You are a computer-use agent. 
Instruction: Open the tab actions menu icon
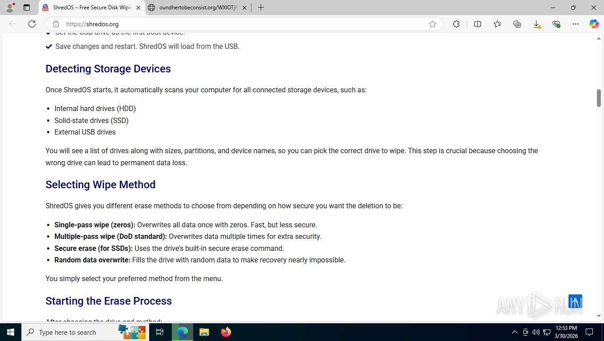[x=27, y=8]
